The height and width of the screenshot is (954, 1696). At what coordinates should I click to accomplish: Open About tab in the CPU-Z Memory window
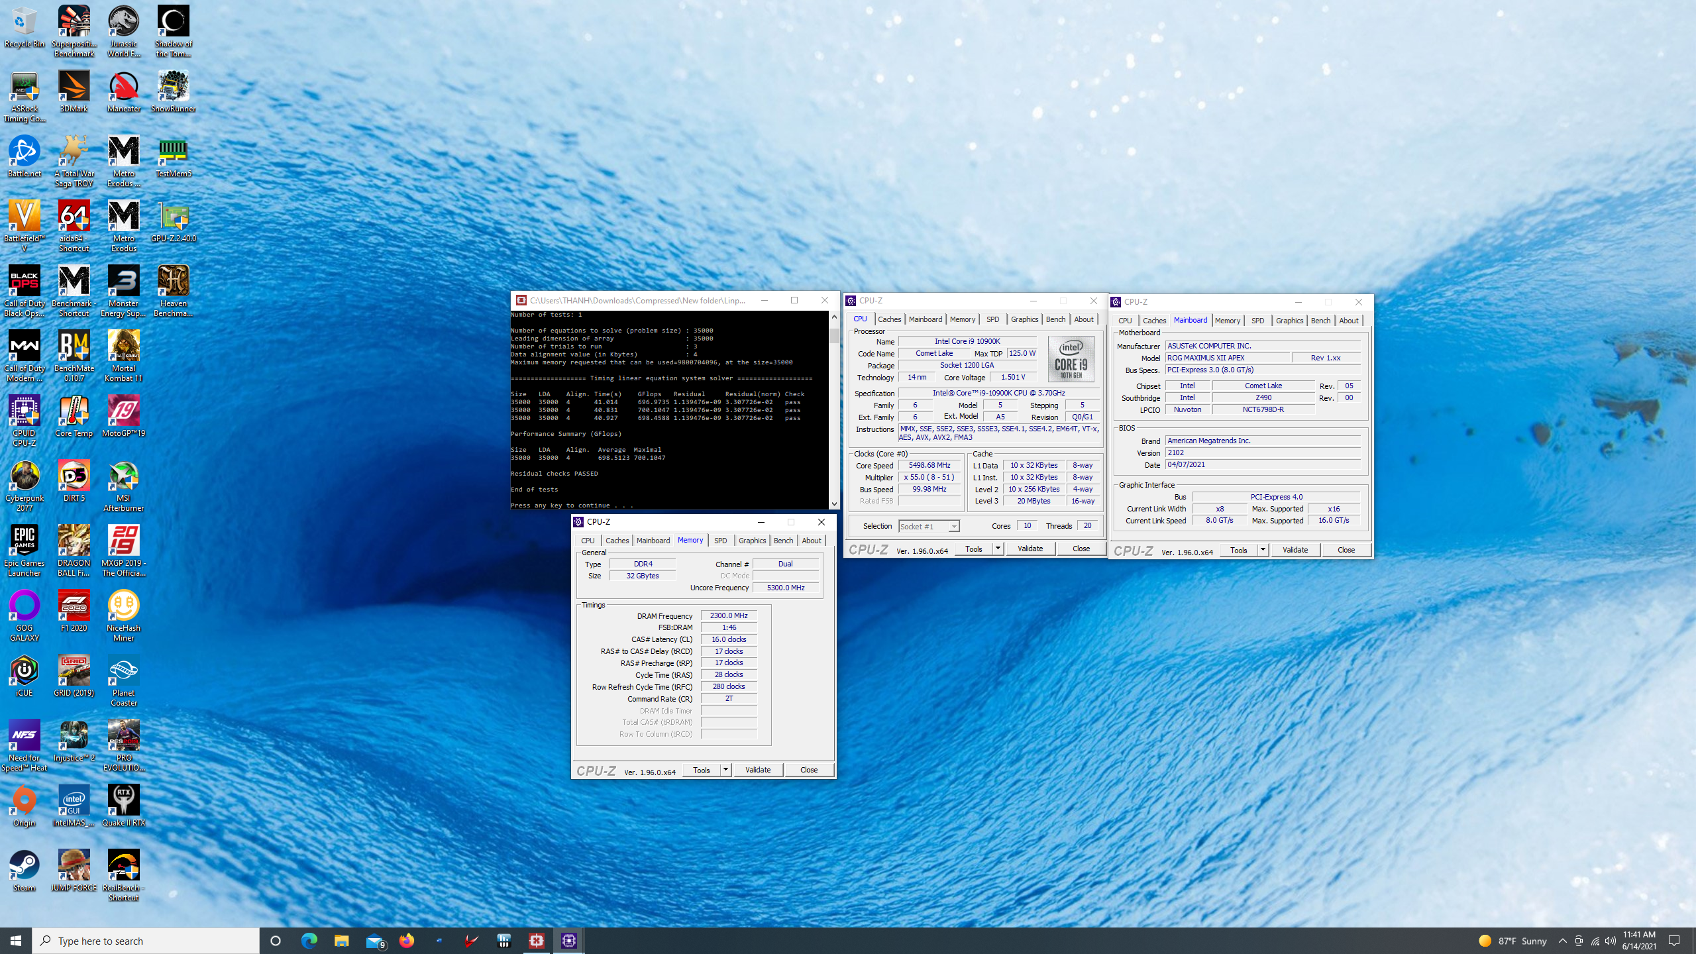(x=811, y=541)
